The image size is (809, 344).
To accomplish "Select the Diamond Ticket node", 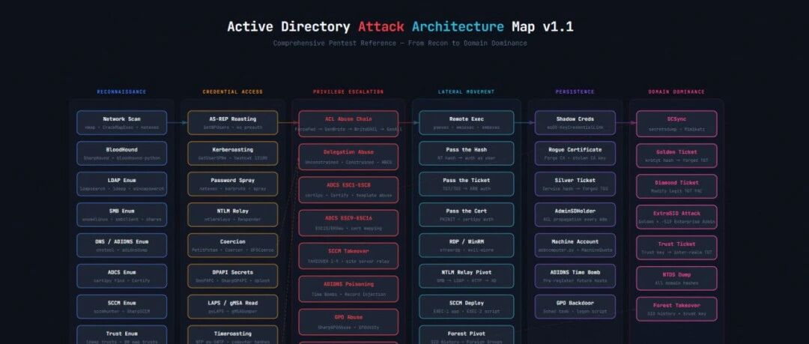I will (676, 187).
